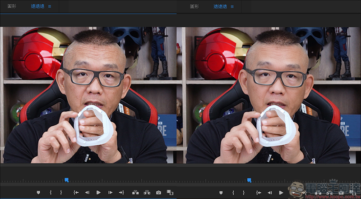Viewport: 361px width, 199px height.
Task: Add a marker in the right monitor
Action: 221,192
